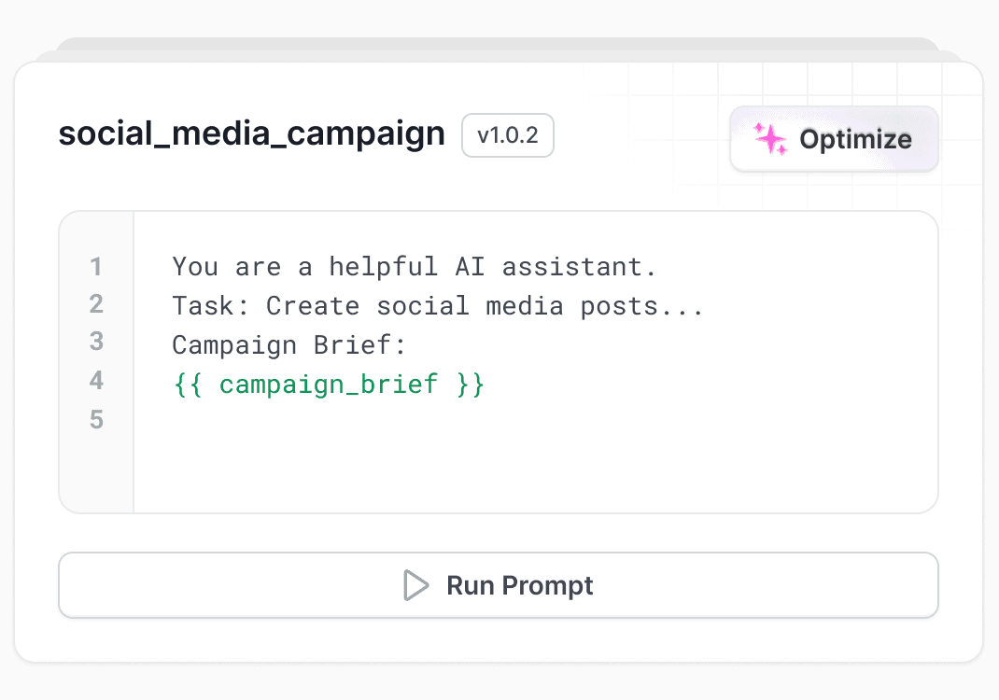Click line number 3 in the gutter
Image resolution: width=999 pixels, height=700 pixels.
pyautogui.click(x=96, y=342)
